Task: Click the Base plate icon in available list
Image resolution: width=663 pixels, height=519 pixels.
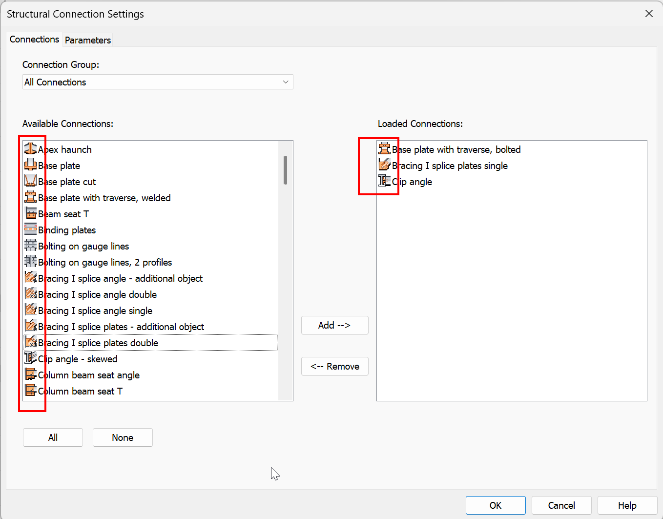Action: 31,165
